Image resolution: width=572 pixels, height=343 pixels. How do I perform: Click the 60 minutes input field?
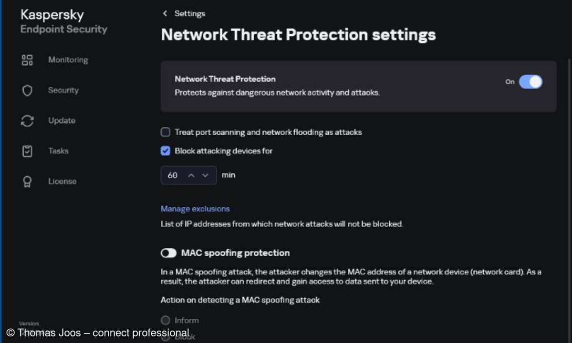click(173, 175)
